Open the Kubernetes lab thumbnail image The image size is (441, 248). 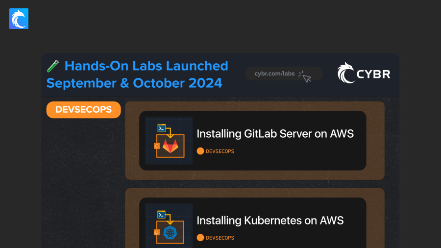pos(169,226)
